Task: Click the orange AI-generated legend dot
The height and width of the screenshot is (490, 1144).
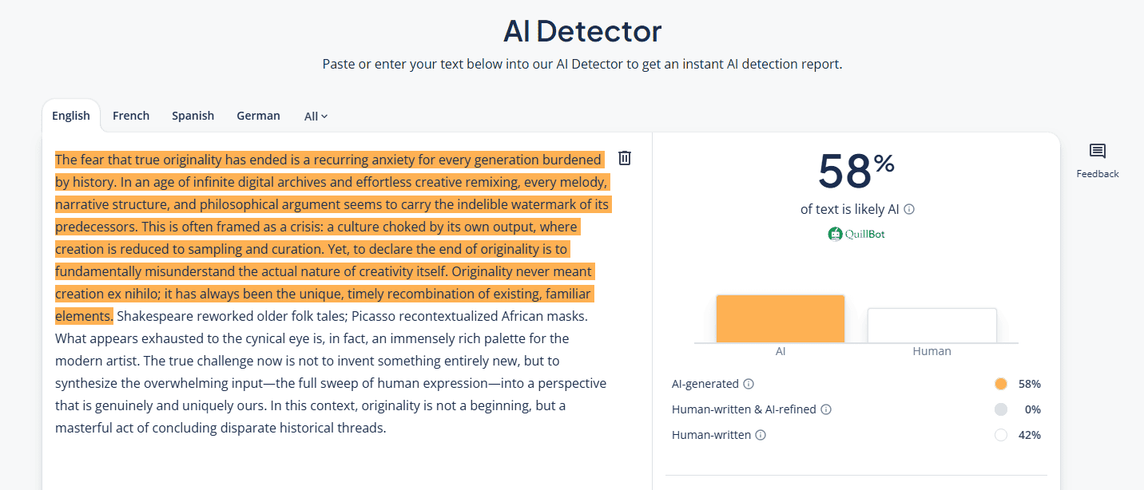Action: point(1001,384)
